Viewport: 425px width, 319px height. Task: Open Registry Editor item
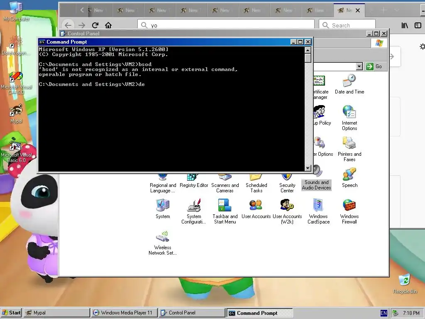pyautogui.click(x=194, y=181)
